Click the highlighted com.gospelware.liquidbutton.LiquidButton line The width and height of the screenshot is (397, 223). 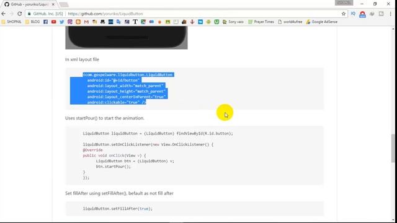click(128, 75)
